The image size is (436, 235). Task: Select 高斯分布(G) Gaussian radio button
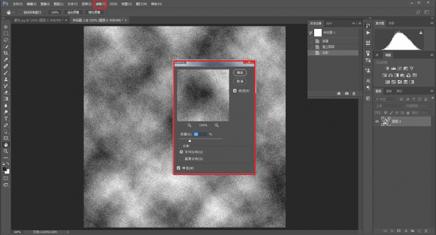pyautogui.click(x=181, y=159)
